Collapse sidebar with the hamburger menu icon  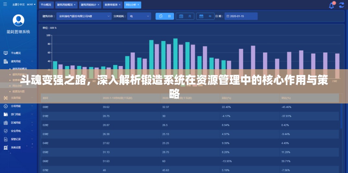5,5
